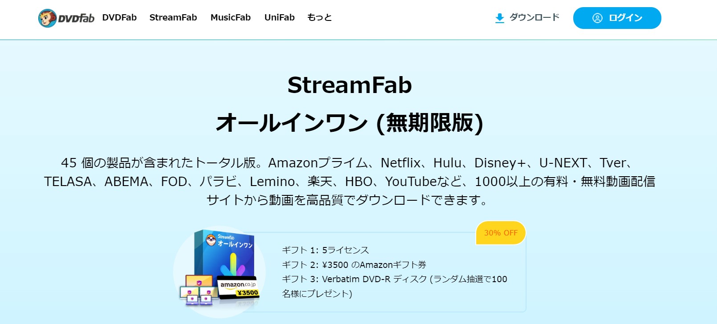Viewport: 717px width, 324px height.
Task: Click the StreamFab heading
Action: coord(350,85)
